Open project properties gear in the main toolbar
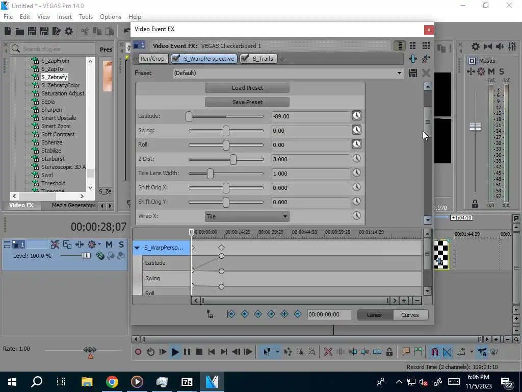Screen dimensions: 522x392 (x=69, y=31)
